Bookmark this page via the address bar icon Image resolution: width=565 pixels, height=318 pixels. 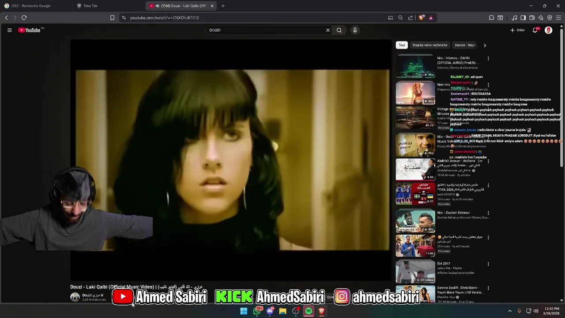coord(112,18)
